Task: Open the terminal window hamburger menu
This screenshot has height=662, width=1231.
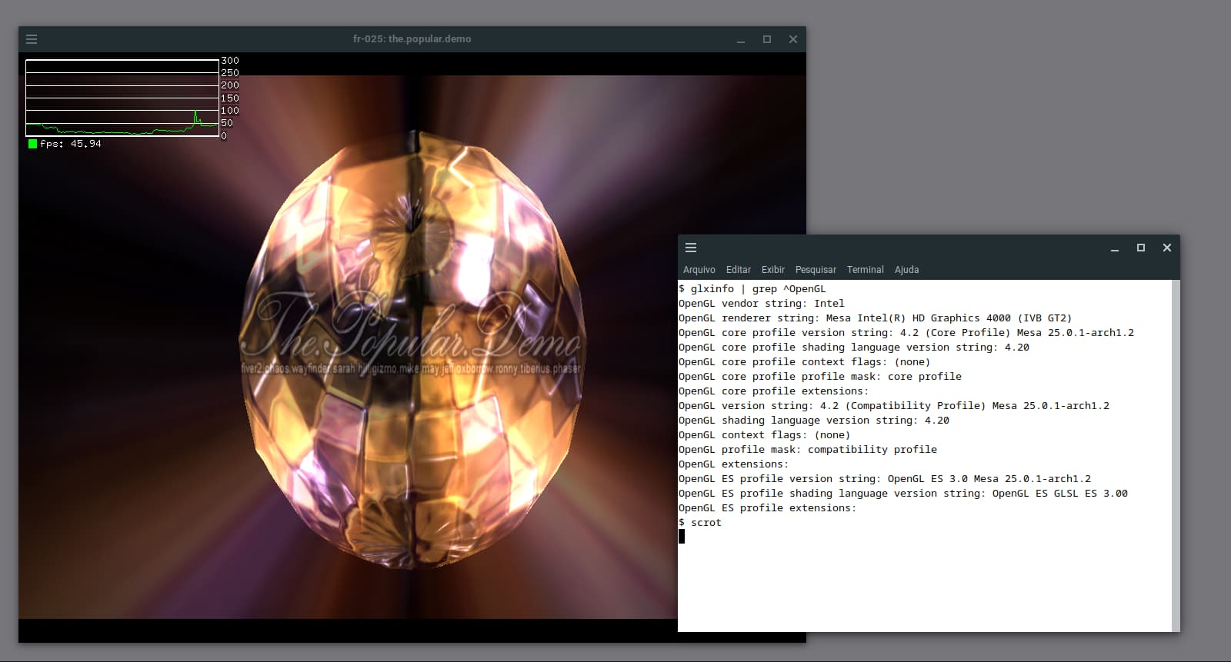Action: pyautogui.click(x=691, y=248)
